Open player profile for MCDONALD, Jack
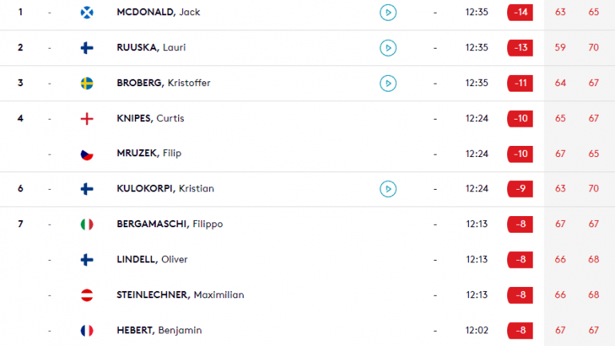Viewport: 615px width, 346px height. 158,12
